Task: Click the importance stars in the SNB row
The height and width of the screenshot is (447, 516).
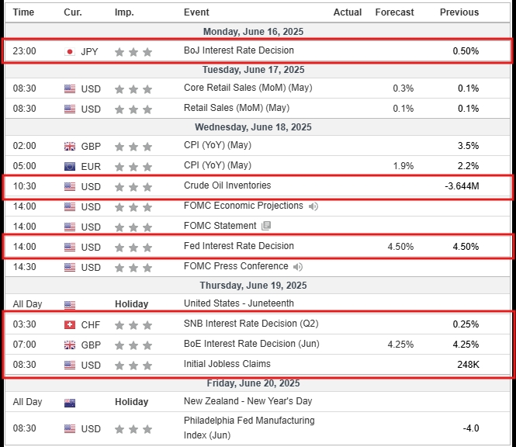Action: [133, 325]
